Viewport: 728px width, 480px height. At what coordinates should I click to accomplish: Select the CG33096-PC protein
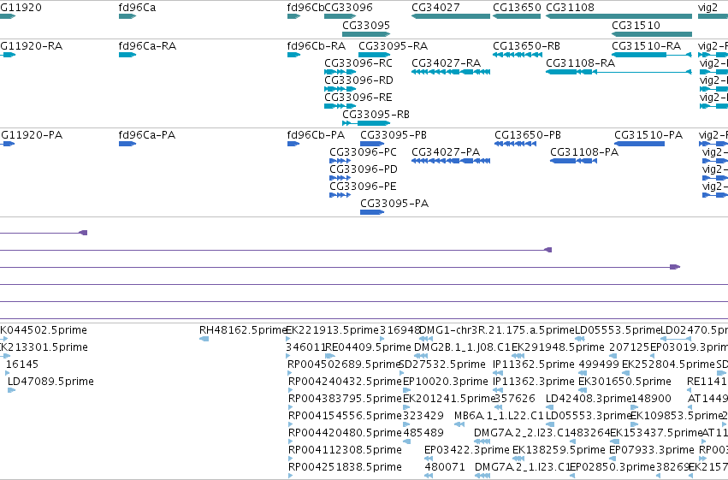(x=340, y=161)
